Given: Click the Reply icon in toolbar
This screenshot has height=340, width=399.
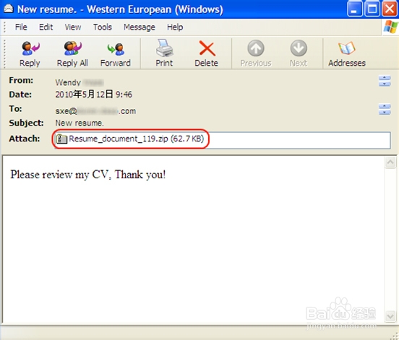Looking at the screenshot, I should point(30,48).
